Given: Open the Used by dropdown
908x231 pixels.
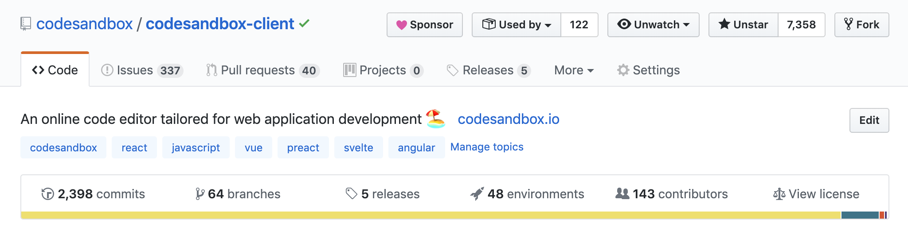Looking at the screenshot, I should pyautogui.click(x=517, y=25).
